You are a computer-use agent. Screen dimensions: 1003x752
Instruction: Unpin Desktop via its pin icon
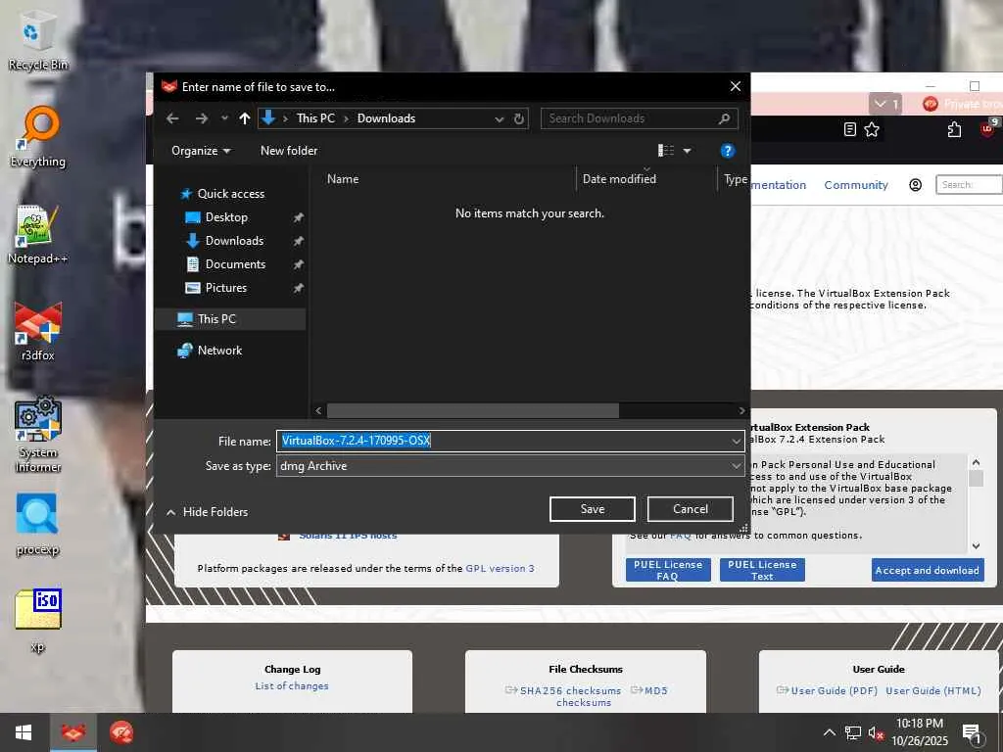(x=298, y=217)
